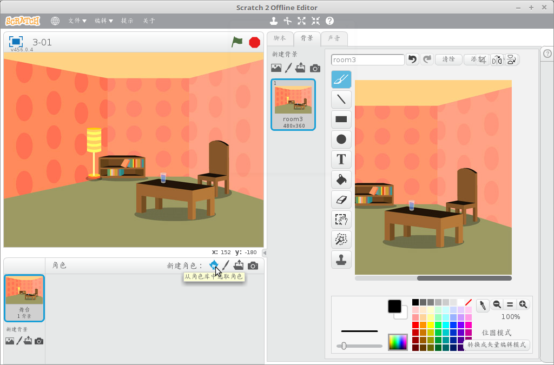Upload backdrop file below stage thumbnail

28,341
